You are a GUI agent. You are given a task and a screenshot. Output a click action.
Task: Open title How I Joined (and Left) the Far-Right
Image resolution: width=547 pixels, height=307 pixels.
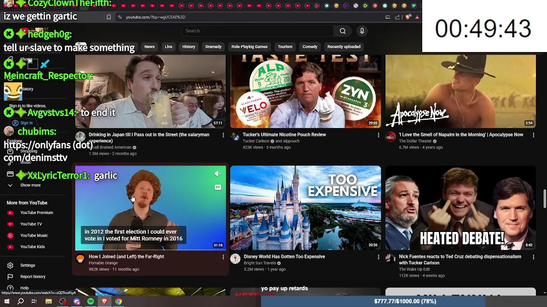(126, 257)
